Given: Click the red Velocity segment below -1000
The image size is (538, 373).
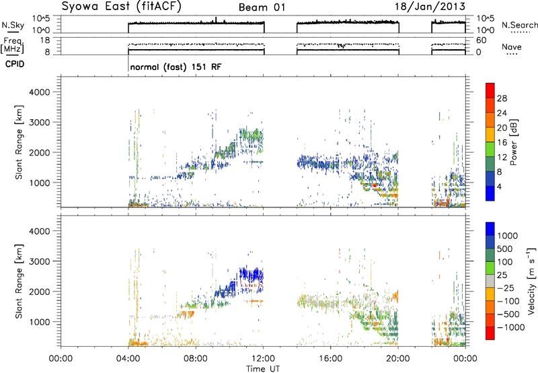Looking at the screenshot, I should pyautogui.click(x=490, y=333).
